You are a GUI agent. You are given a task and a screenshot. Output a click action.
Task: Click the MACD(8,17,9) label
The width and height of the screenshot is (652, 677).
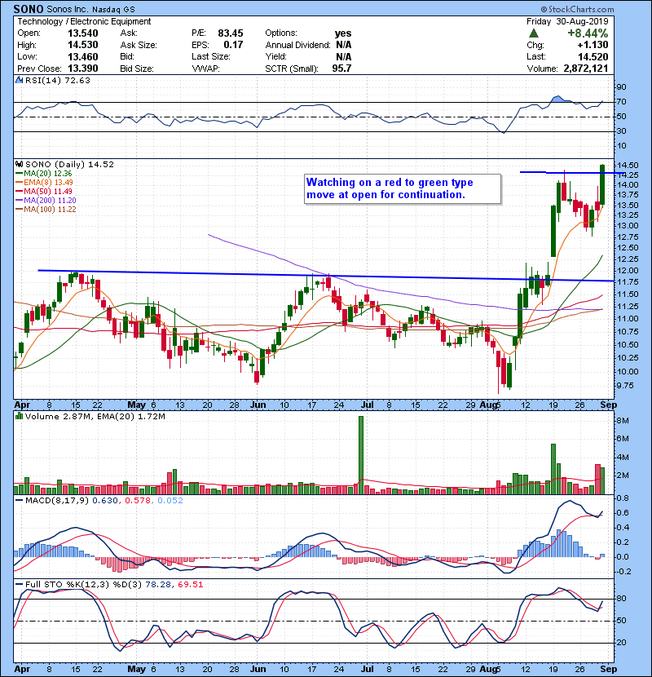pyautogui.click(x=57, y=501)
